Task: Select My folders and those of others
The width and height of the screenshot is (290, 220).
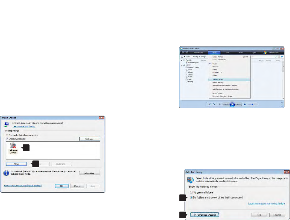Action: tap(192, 197)
